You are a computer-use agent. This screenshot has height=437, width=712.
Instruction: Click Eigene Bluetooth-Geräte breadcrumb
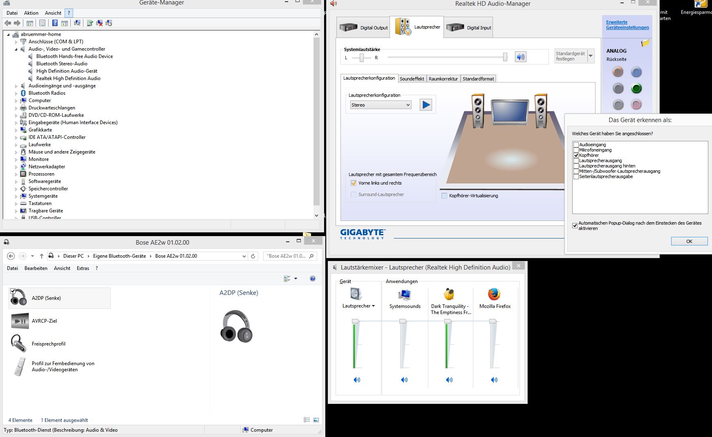[119, 256]
